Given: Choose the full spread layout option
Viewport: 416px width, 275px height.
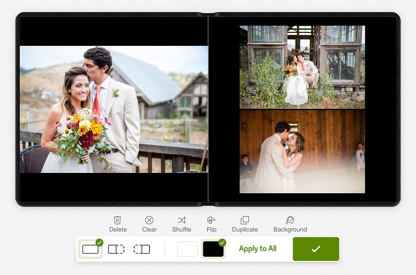Looking at the screenshot, I should [90, 249].
